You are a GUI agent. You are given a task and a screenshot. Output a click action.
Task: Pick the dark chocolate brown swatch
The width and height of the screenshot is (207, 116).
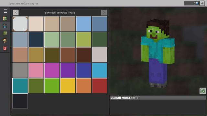pyautogui.click(x=84, y=55)
